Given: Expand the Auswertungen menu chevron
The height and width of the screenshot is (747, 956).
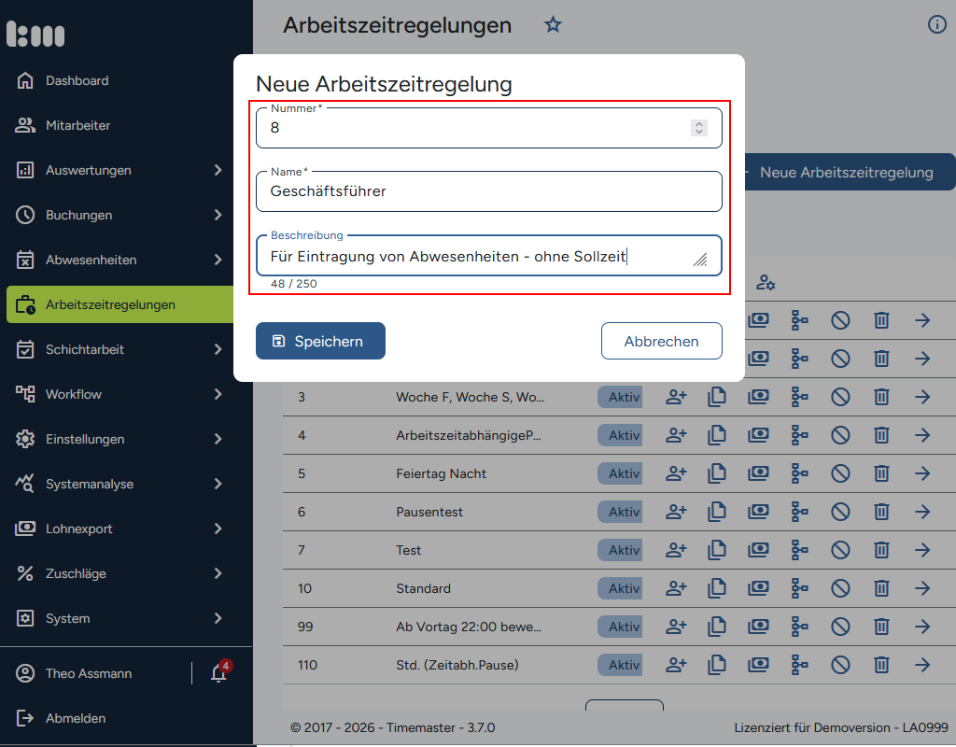Looking at the screenshot, I should [x=218, y=170].
